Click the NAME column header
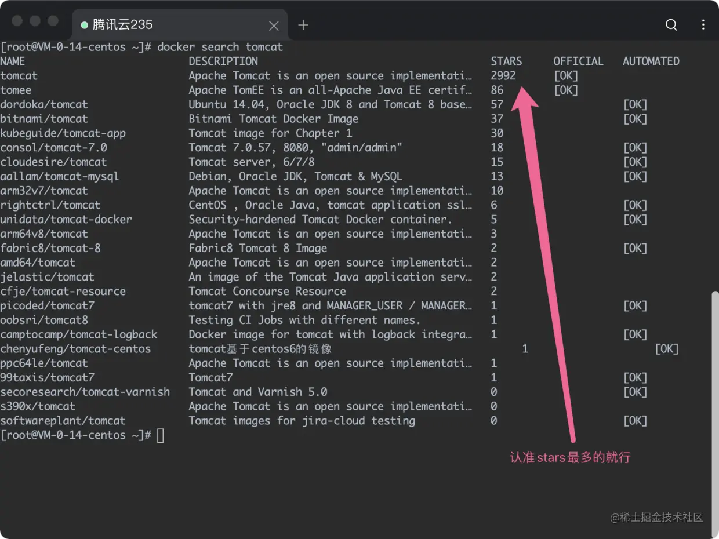This screenshot has height=539, width=719. click(13, 61)
